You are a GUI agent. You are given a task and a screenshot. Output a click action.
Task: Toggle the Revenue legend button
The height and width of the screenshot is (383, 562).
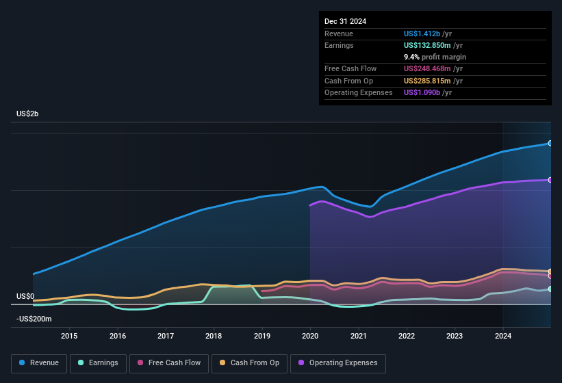coord(39,363)
